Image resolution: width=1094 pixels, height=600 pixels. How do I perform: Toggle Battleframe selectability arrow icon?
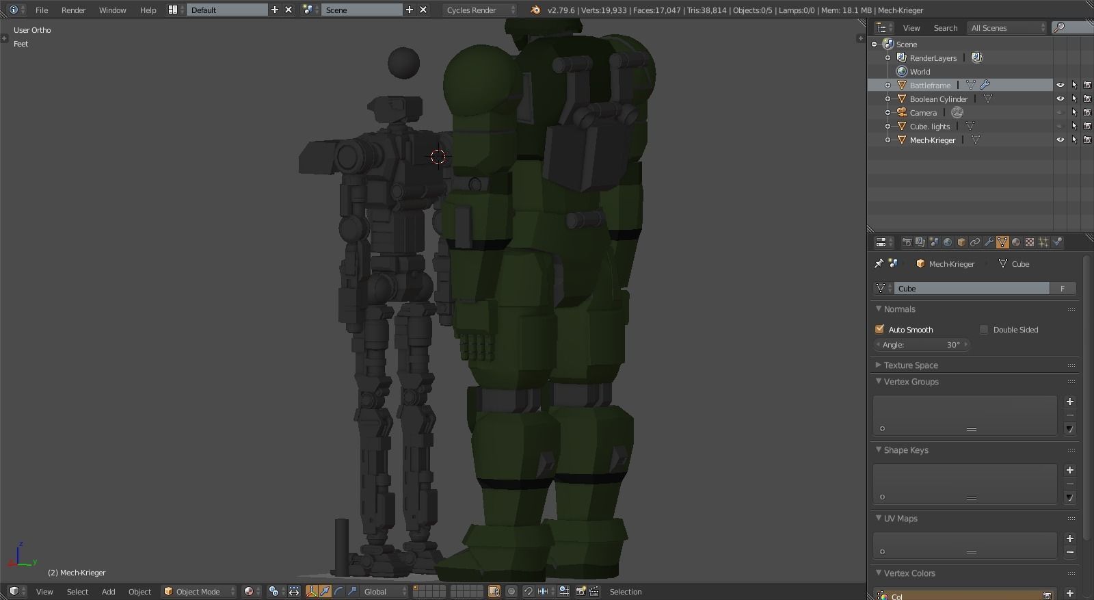click(1074, 85)
